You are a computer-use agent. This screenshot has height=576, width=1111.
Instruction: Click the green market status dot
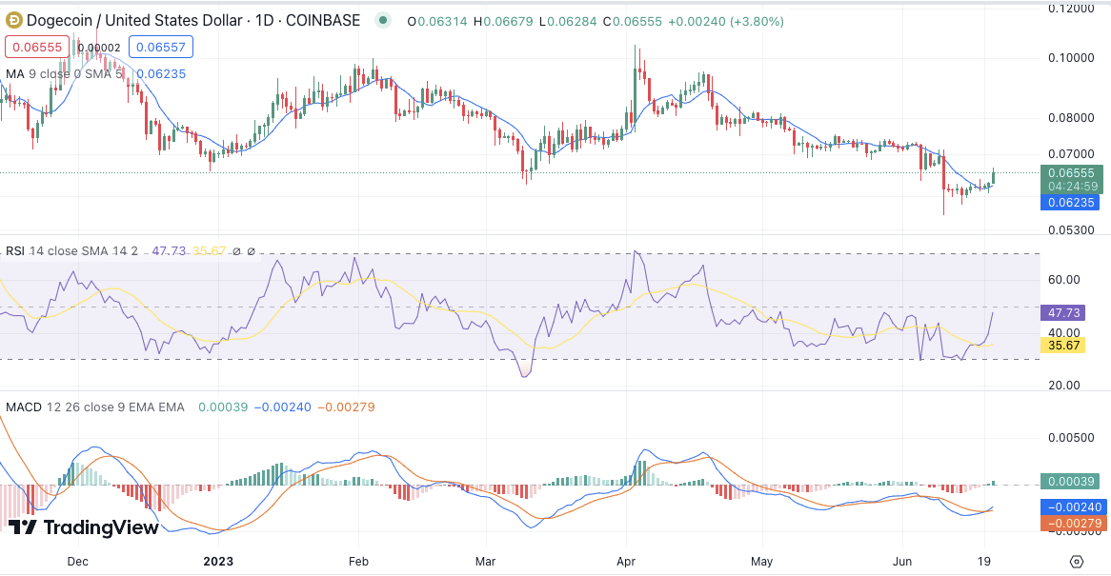383,21
